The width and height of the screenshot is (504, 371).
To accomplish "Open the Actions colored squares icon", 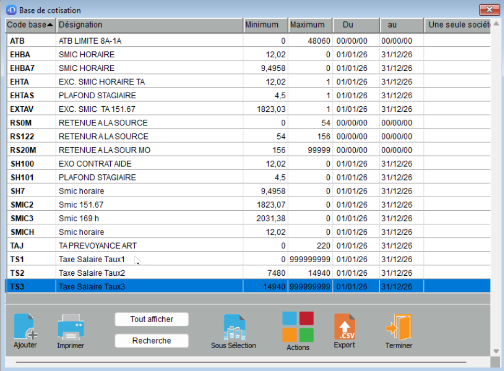I will click(x=298, y=327).
